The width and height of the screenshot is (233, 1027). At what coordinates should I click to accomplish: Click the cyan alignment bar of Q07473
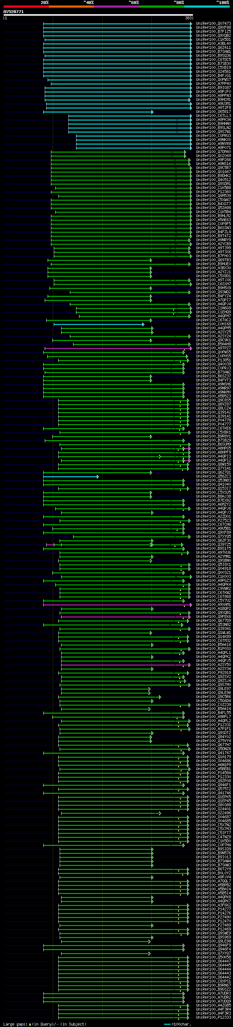pyautogui.click(x=118, y=24)
